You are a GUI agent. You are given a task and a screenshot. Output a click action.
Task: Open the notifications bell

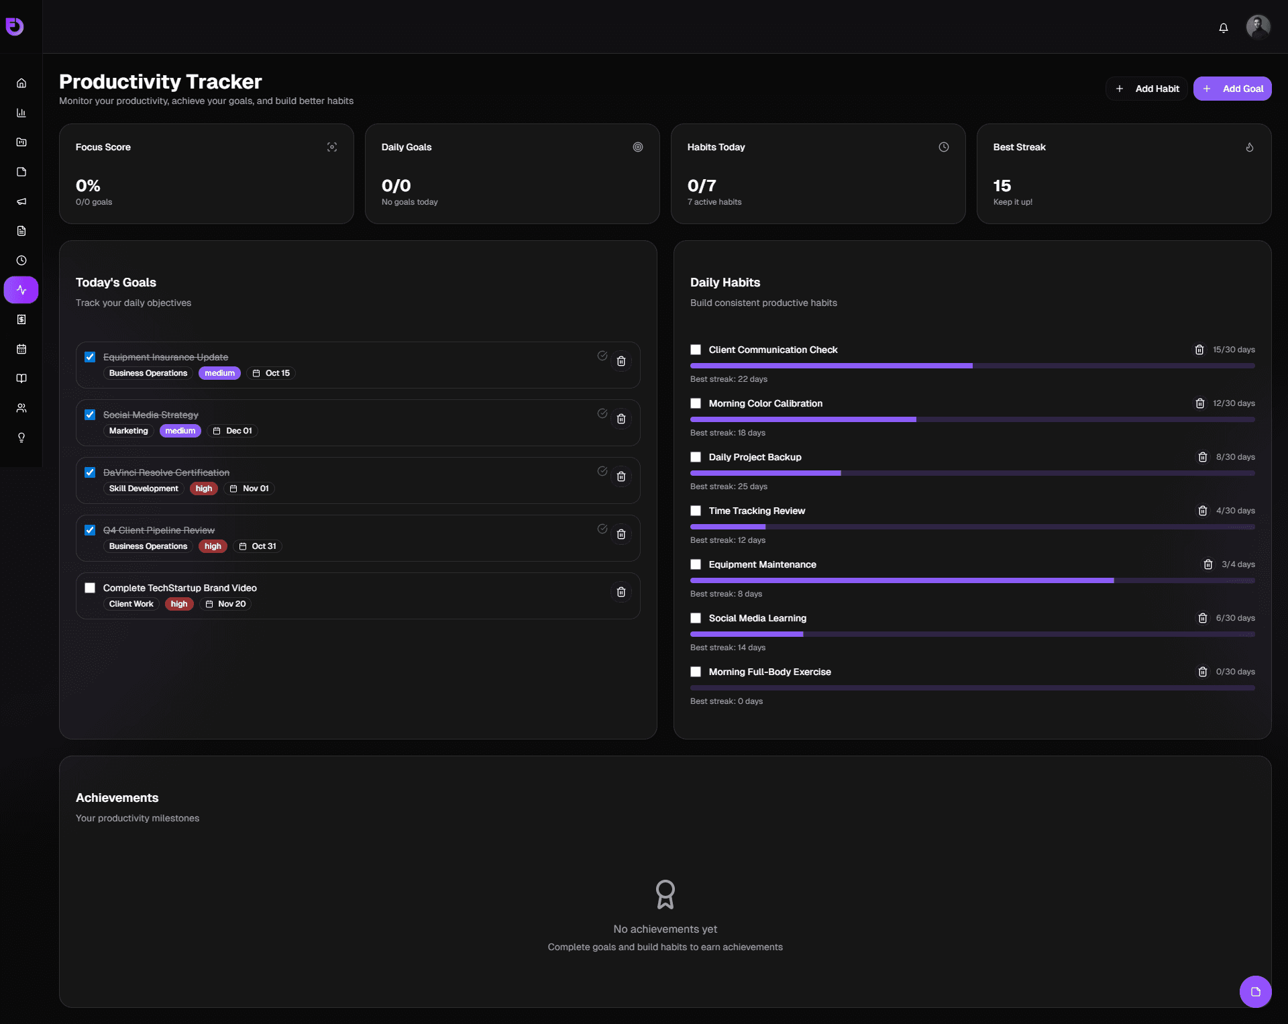click(x=1223, y=28)
